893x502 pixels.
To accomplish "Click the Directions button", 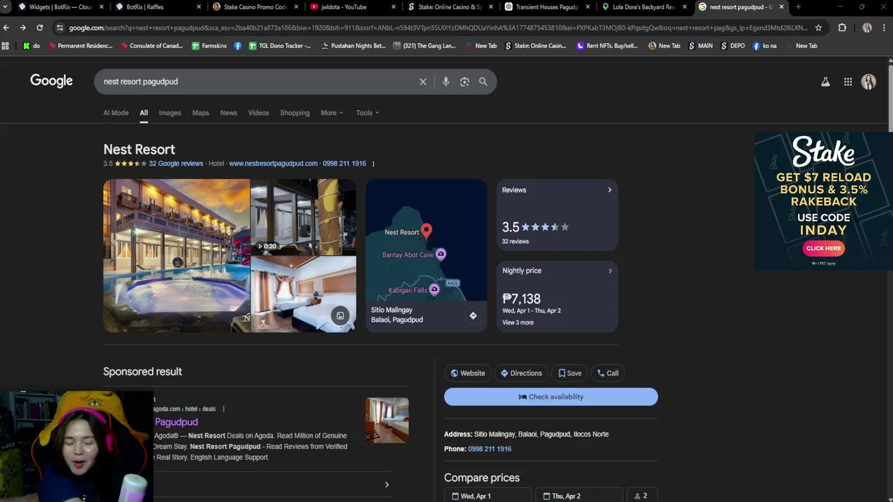I will tap(521, 373).
